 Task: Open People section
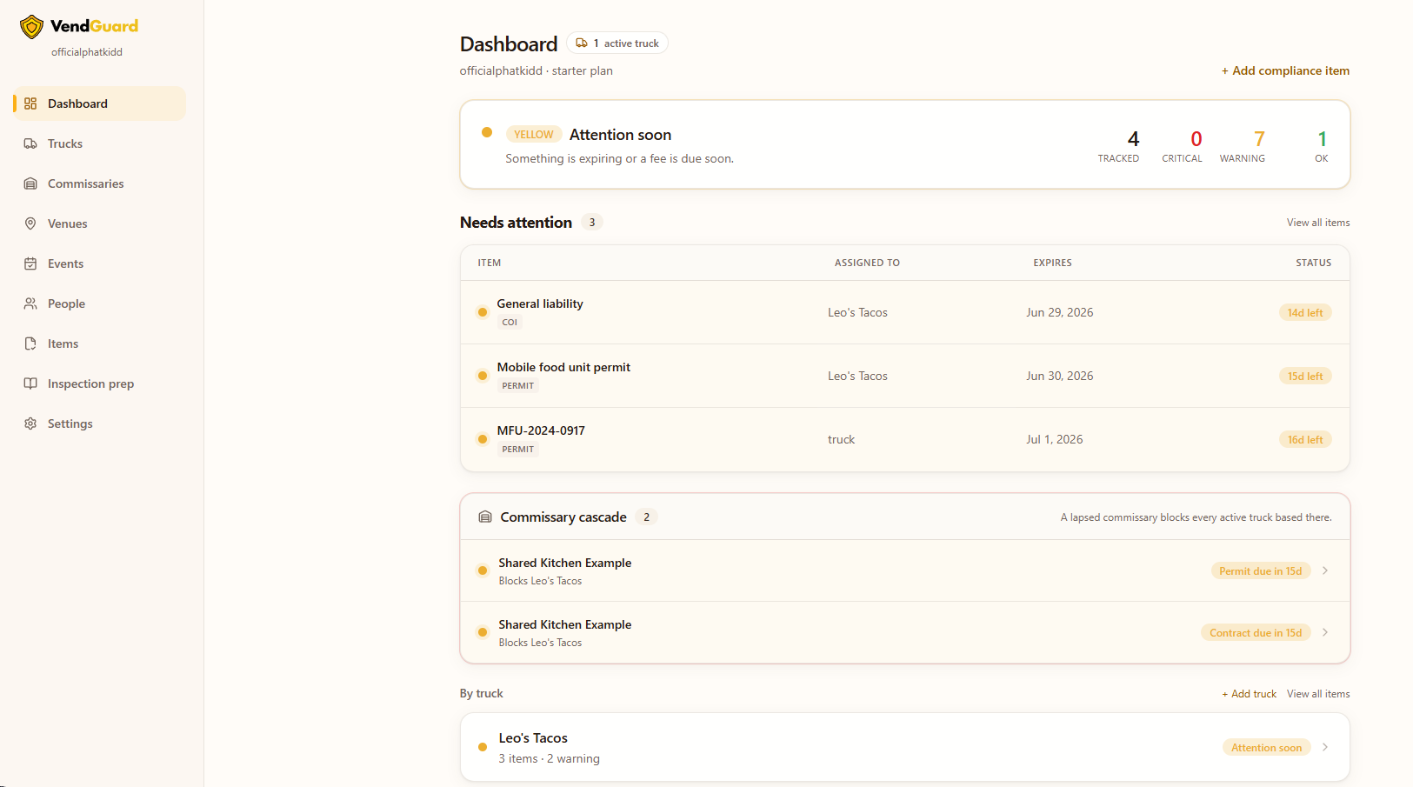click(100, 303)
